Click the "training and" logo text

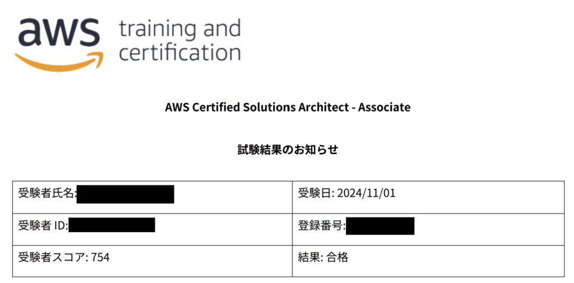pyautogui.click(x=179, y=28)
